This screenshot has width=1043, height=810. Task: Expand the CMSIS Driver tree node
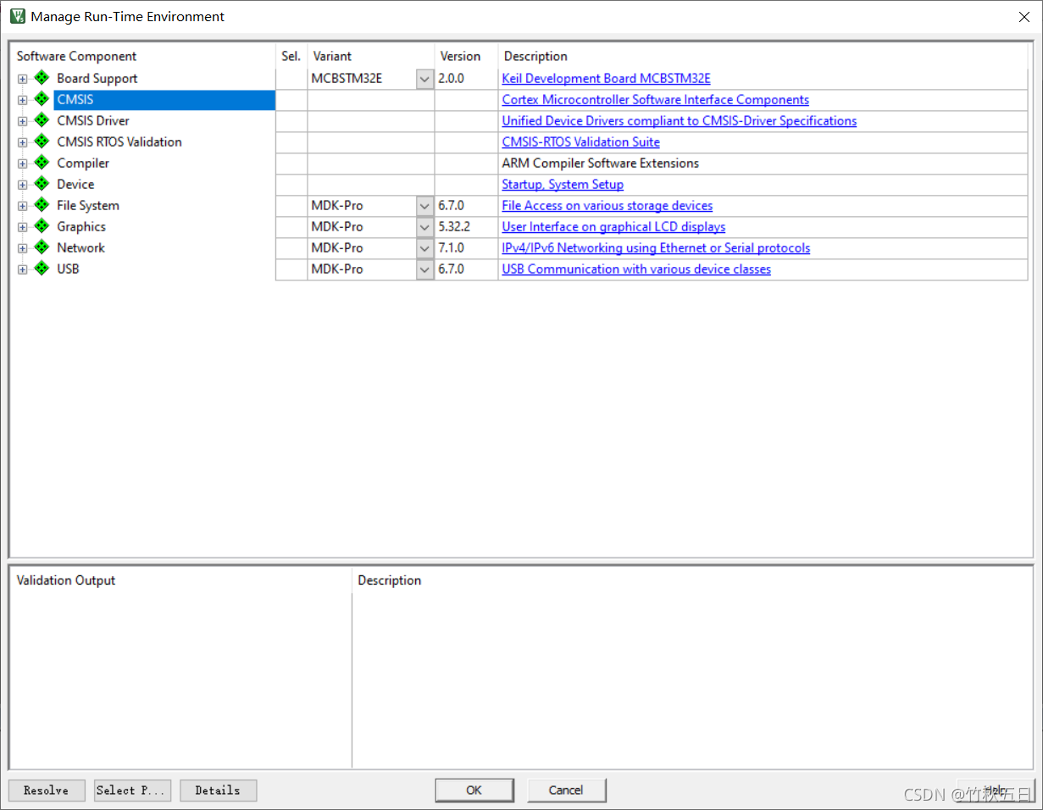tap(22, 121)
